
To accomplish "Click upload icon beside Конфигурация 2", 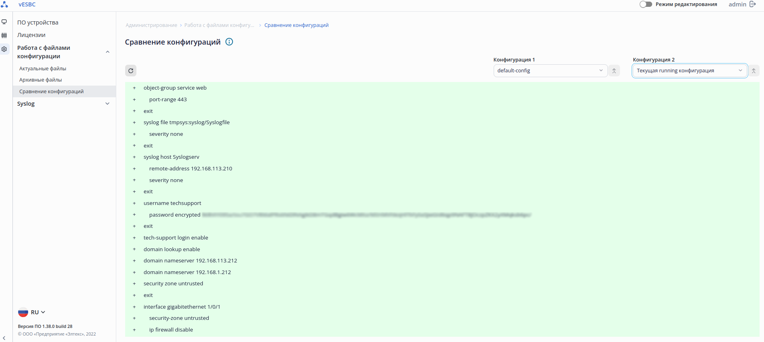I will 754,71.
